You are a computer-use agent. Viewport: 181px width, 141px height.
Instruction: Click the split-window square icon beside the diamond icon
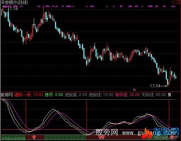(x=178, y=2)
